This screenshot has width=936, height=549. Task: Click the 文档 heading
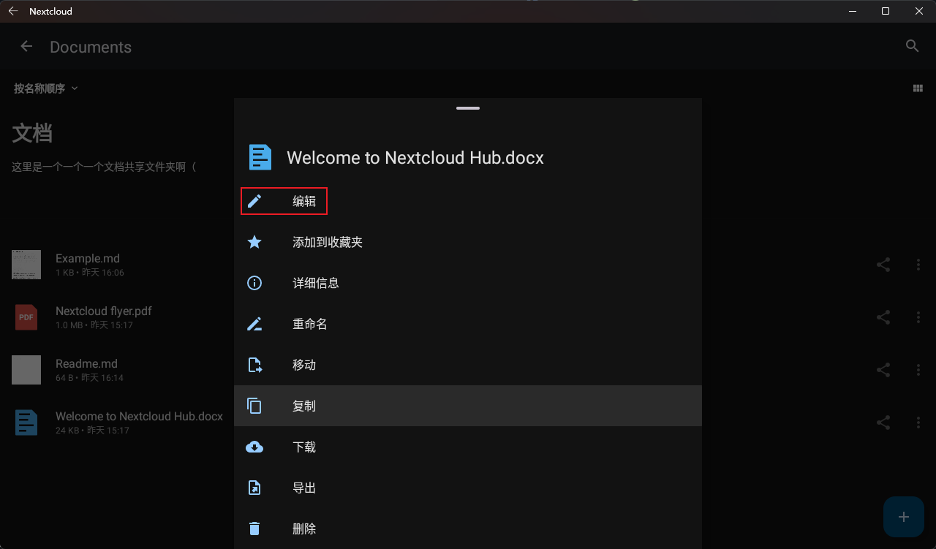click(32, 134)
